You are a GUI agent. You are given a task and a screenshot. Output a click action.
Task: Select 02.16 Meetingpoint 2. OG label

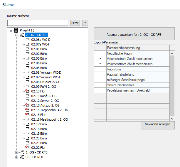pos(49,119)
